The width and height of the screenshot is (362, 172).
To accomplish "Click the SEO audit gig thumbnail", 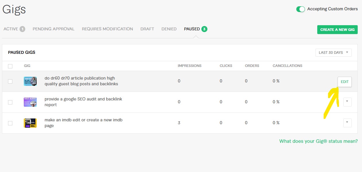I will pos(30,102).
